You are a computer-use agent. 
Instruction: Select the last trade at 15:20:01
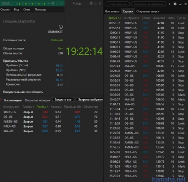(x=146, y=176)
